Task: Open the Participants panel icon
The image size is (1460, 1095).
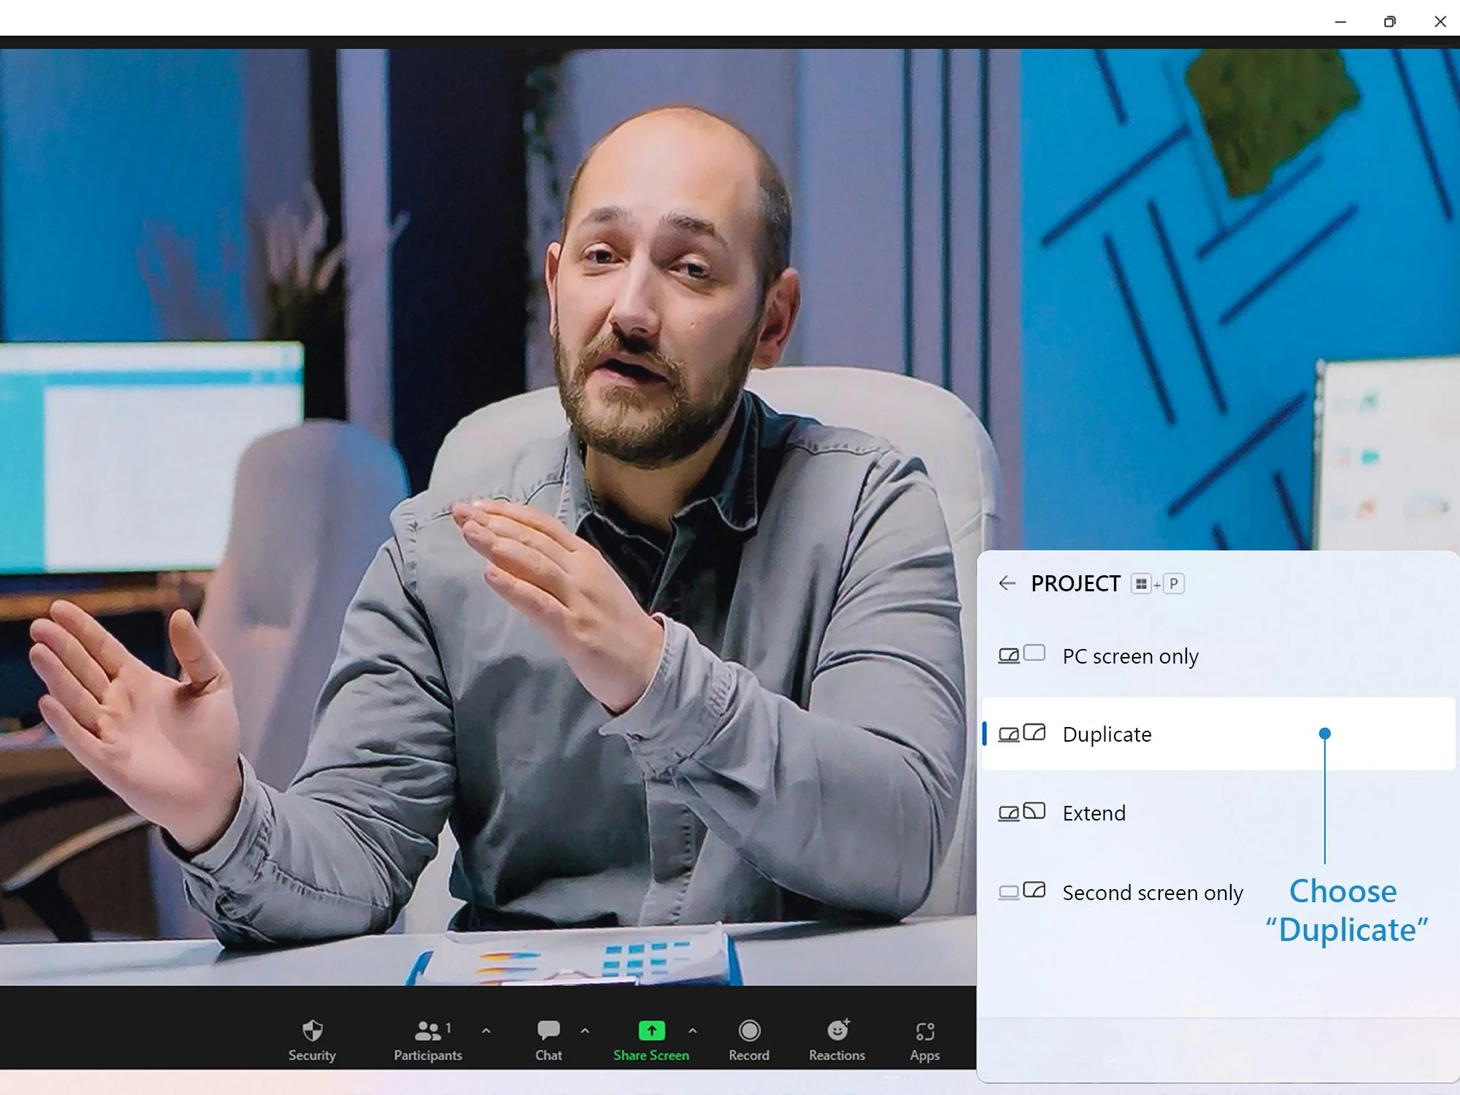Action: point(428,1030)
